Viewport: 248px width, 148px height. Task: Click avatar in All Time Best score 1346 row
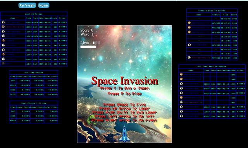coord(181,79)
